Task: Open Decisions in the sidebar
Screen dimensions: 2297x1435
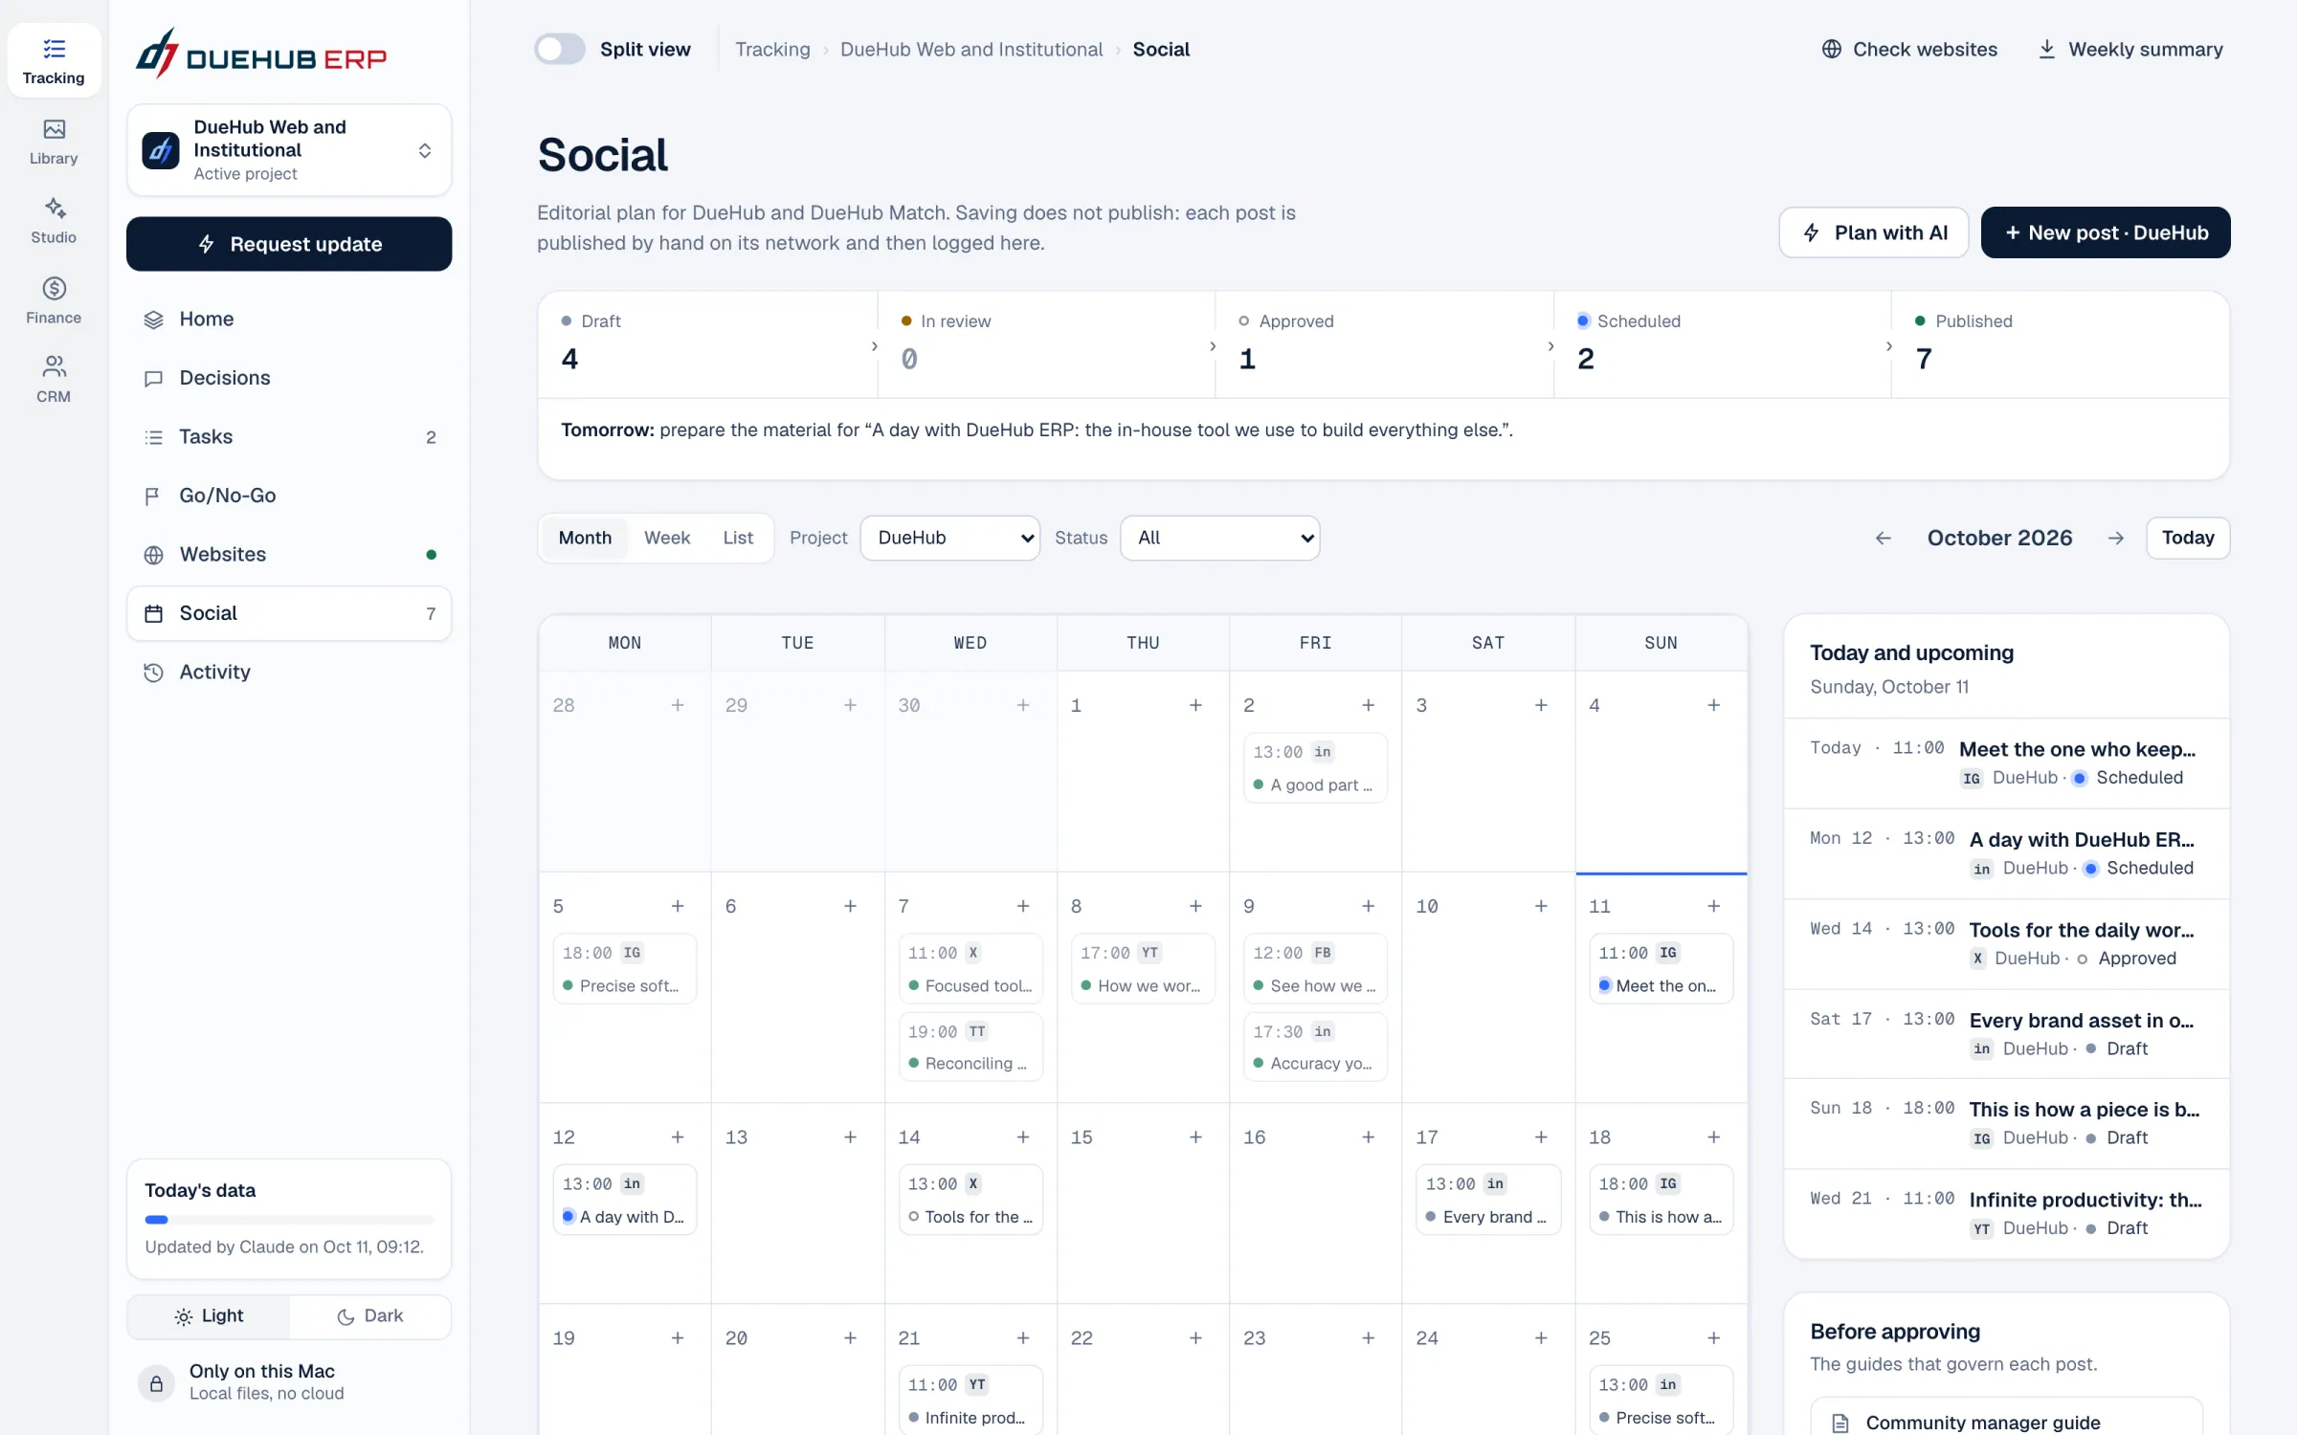Action: pos(289,378)
